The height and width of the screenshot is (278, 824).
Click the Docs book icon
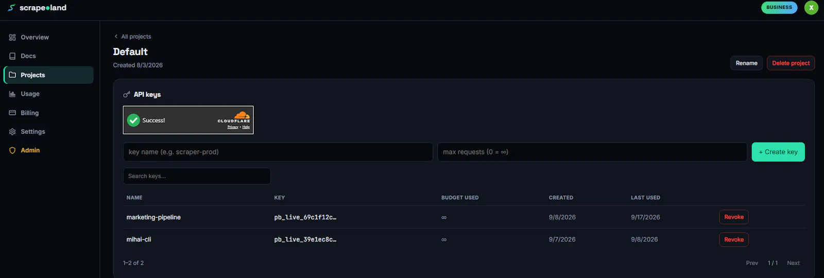click(x=12, y=56)
